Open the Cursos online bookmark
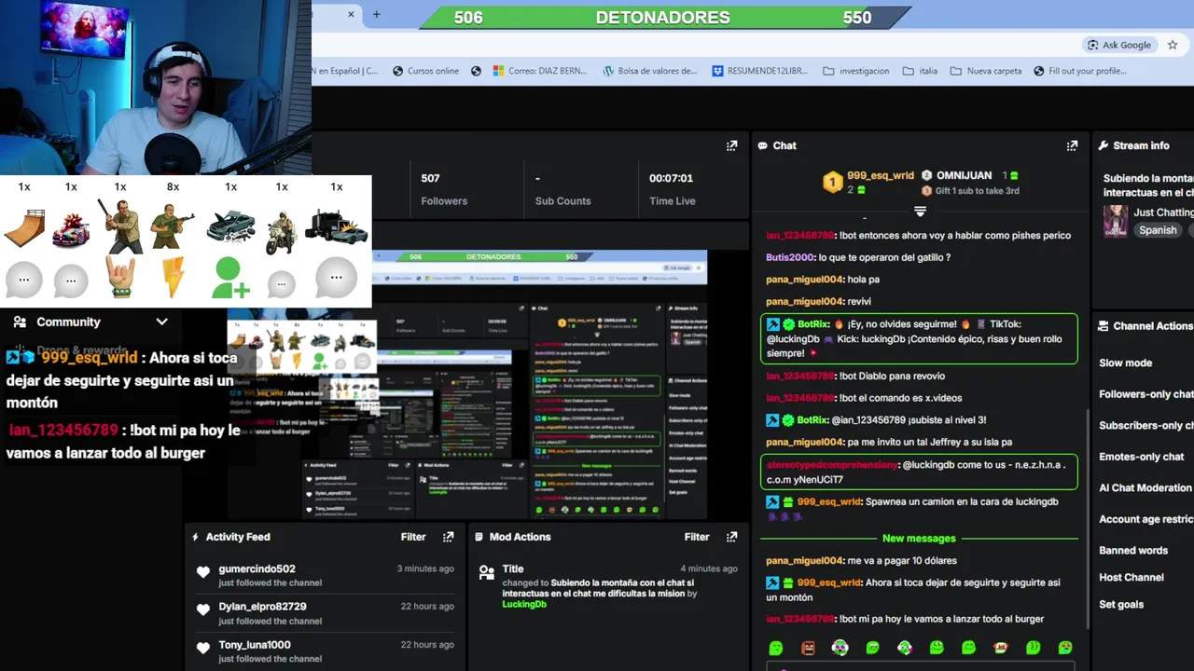 425,71
